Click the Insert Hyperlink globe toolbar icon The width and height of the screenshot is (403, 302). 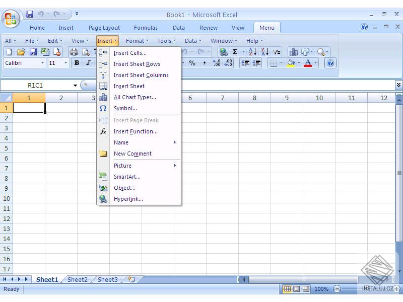[223, 52]
